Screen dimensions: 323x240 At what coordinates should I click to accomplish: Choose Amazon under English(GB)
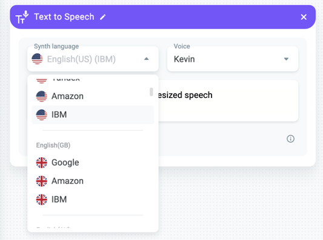coord(93,181)
